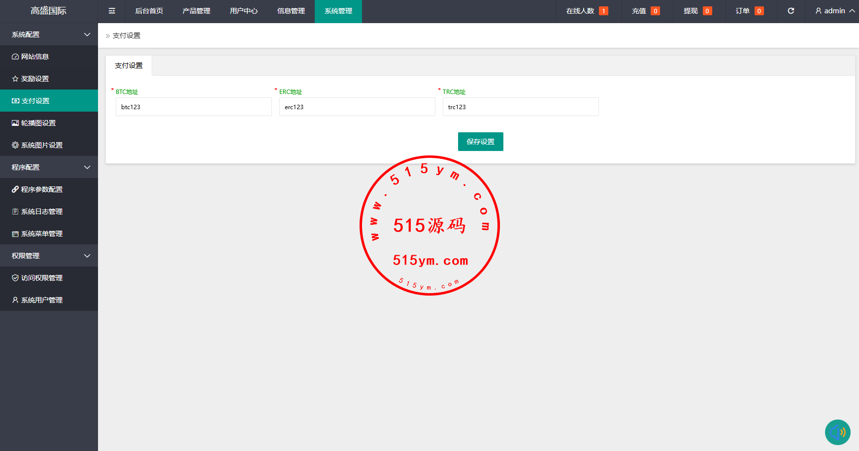This screenshot has width=859, height=451.
Task: Click the sidebar collapse hamburger icon
Action: tap(112, 11)
